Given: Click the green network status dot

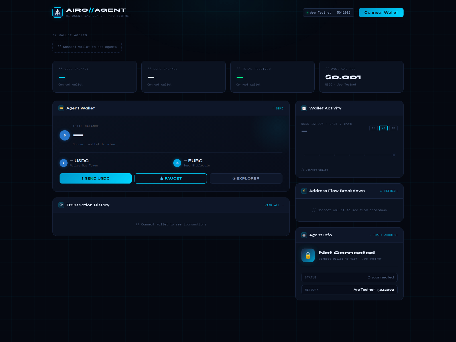Looking at the screenshot, I should point(308,13).
